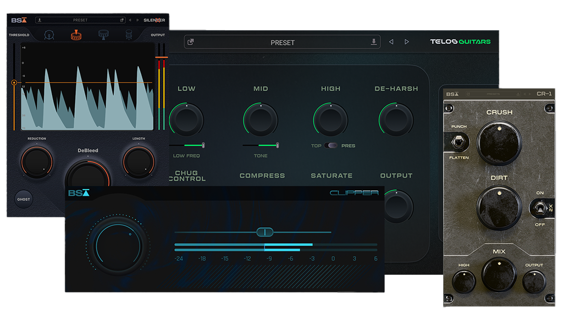Click the Crush knob on CR-1
Screen dimensions: 564x318
click(499, 142)
